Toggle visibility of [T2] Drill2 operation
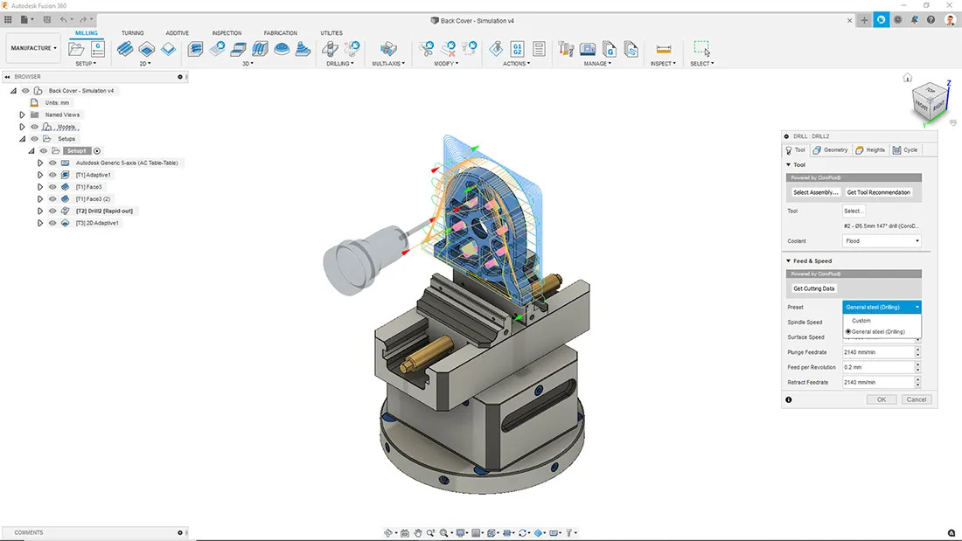This screenshot has width=962, height=541. (52, 211)
